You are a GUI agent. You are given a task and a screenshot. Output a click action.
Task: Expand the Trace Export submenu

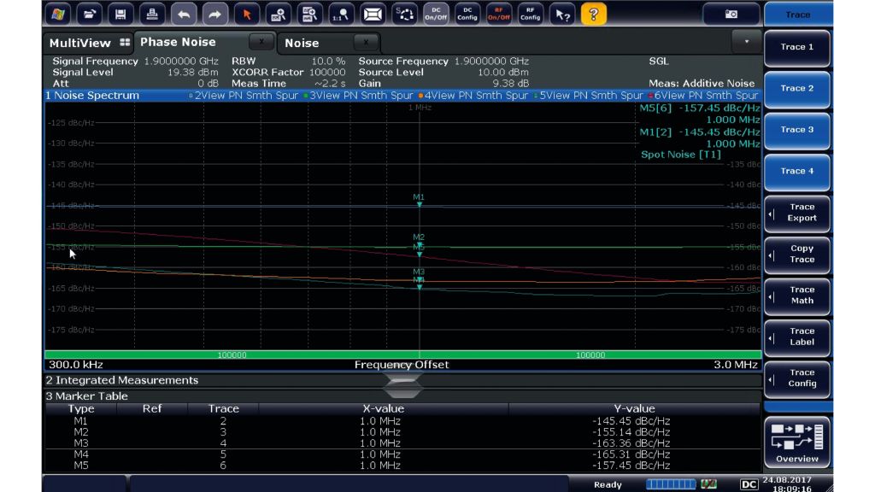797,213
